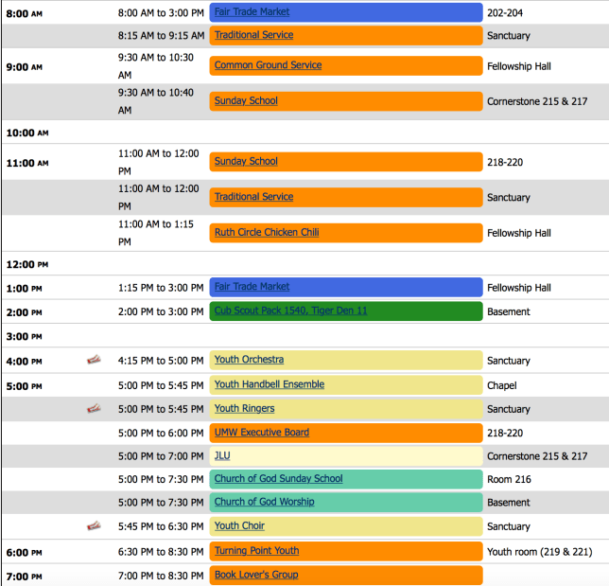Open the 8:15 AM Traditional Service link

253,35
